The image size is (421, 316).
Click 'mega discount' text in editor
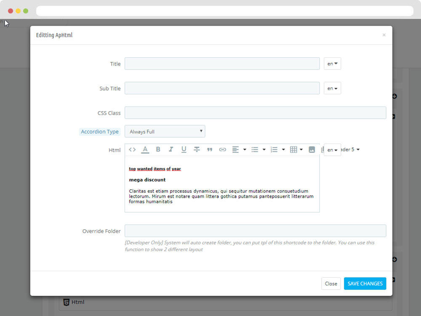[147, 180]
